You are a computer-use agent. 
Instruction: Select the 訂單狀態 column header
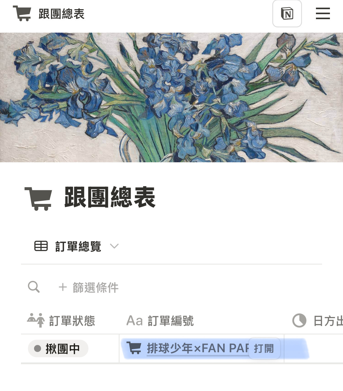[61, 321]
